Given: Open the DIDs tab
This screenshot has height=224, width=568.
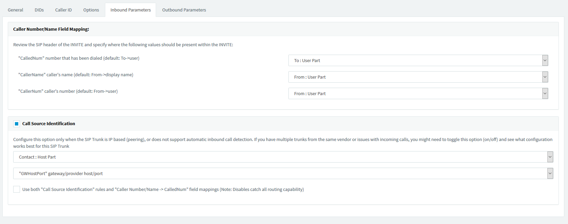Looking at the screenshot, I should click(39, 10).
